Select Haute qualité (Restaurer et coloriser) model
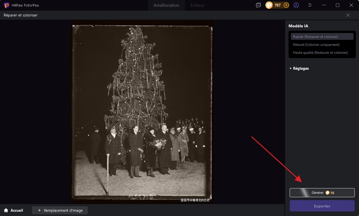This screenshot has height=216, width=359. (x=322, y=53)
